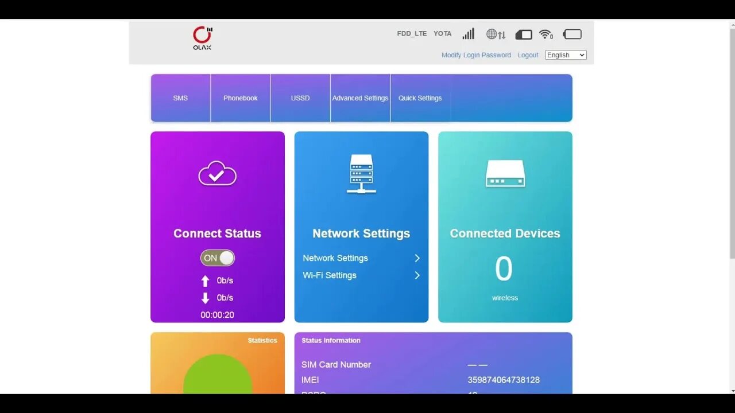Click the router connected devices icon
Viewport: 735px width, 413px height.
tap(505, 173)
